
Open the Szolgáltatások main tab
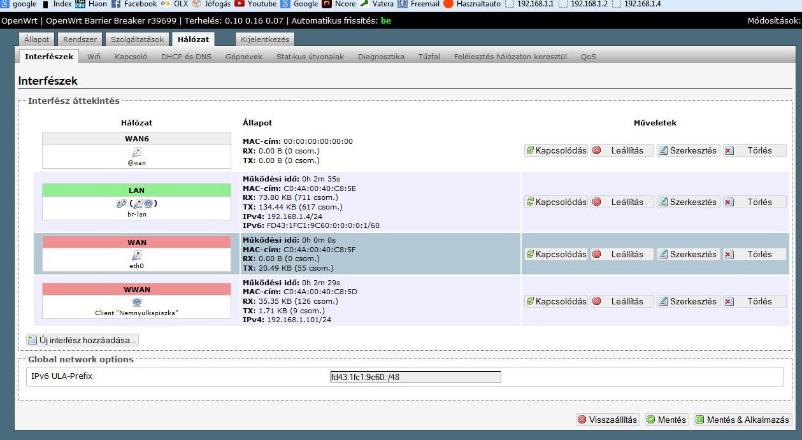point(137,39)
